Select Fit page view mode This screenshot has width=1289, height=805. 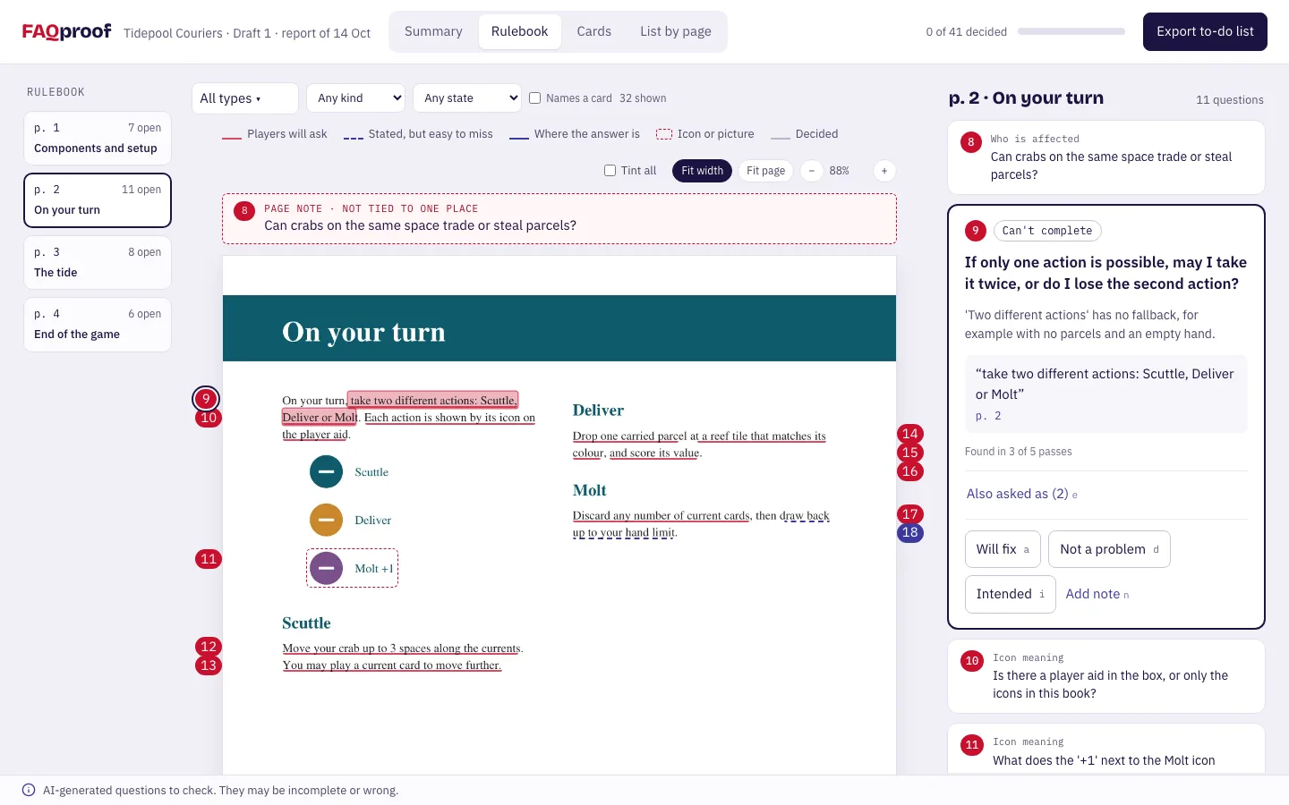pos(765,171)
